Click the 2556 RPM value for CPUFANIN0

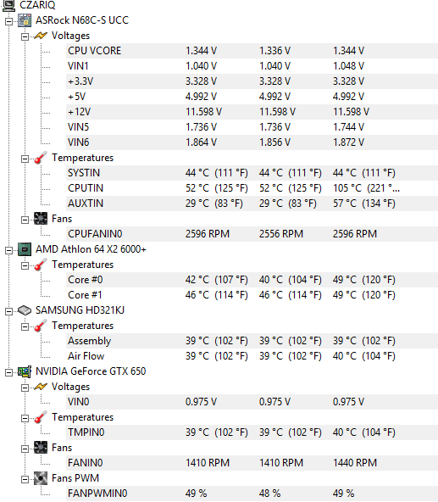(281, 234)
